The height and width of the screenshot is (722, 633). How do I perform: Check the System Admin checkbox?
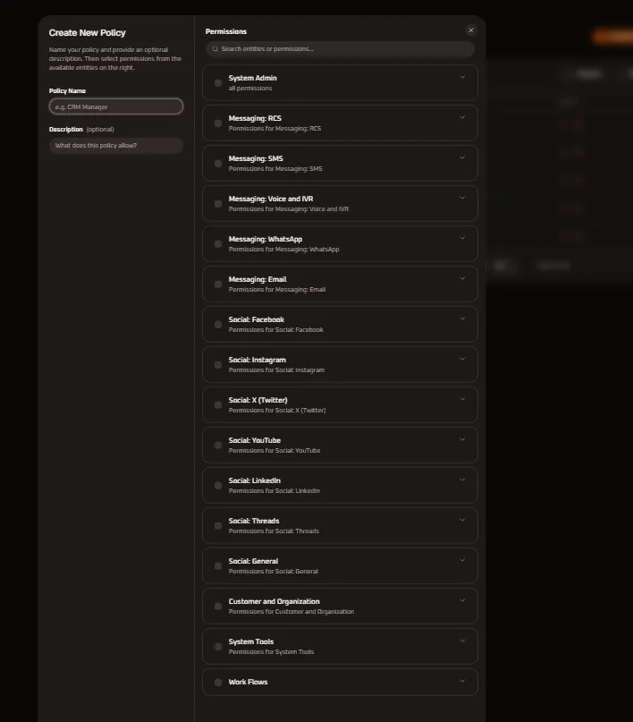pyautogui.click(x=218, y=83)
